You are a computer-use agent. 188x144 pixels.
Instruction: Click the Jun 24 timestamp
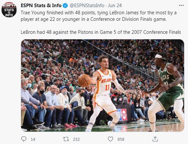coord(115,6)
